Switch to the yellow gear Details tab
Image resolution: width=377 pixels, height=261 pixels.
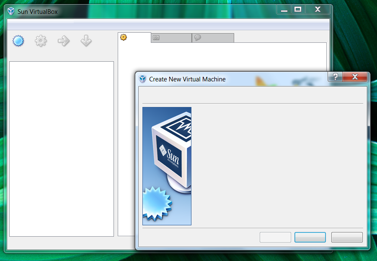click(134, 38)
